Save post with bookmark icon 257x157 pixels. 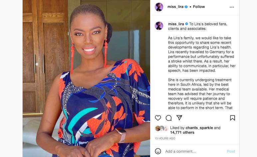(232, 118)
